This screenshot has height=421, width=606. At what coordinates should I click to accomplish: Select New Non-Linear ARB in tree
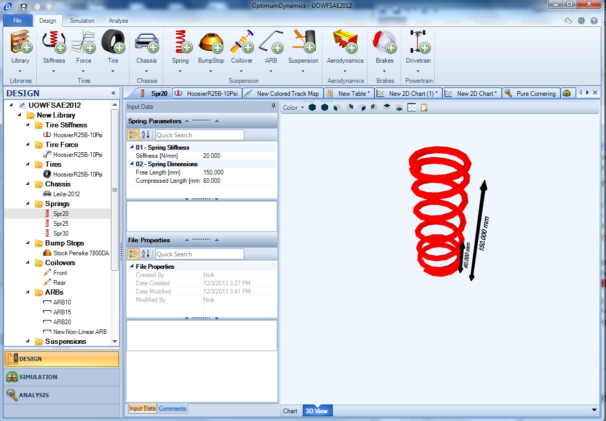pos(80,332)
